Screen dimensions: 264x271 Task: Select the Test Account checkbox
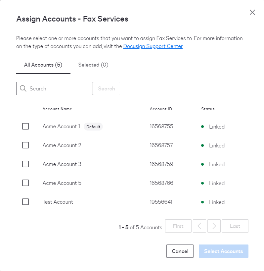(x=25, y=202)
